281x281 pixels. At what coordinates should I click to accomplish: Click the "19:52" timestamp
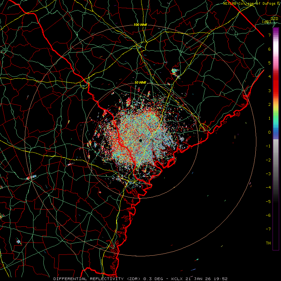pos(220,279)
